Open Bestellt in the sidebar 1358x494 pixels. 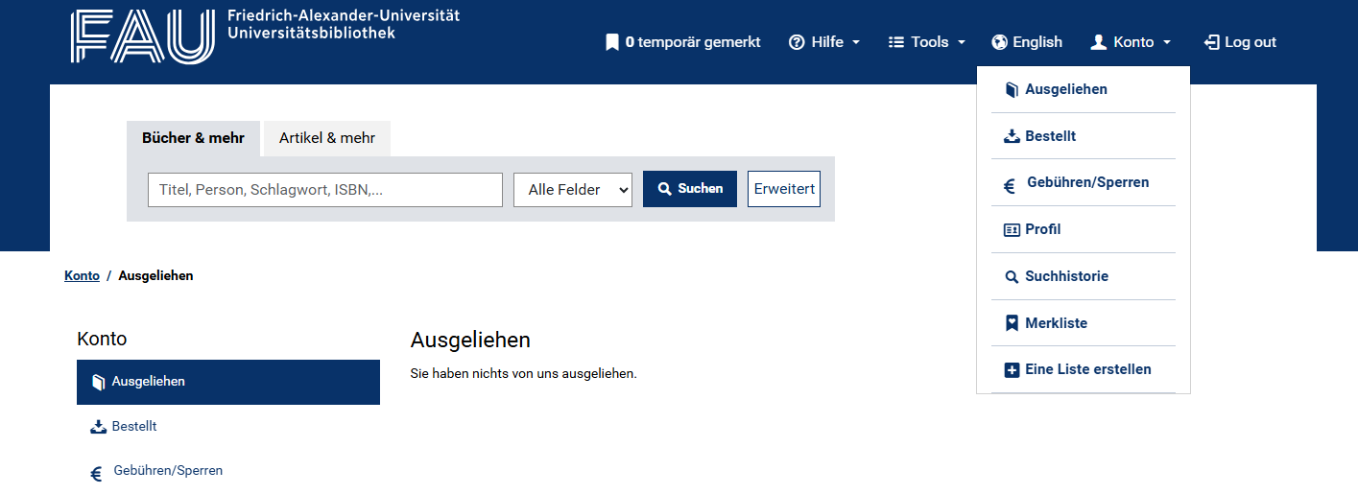click(x=228, y=427)
